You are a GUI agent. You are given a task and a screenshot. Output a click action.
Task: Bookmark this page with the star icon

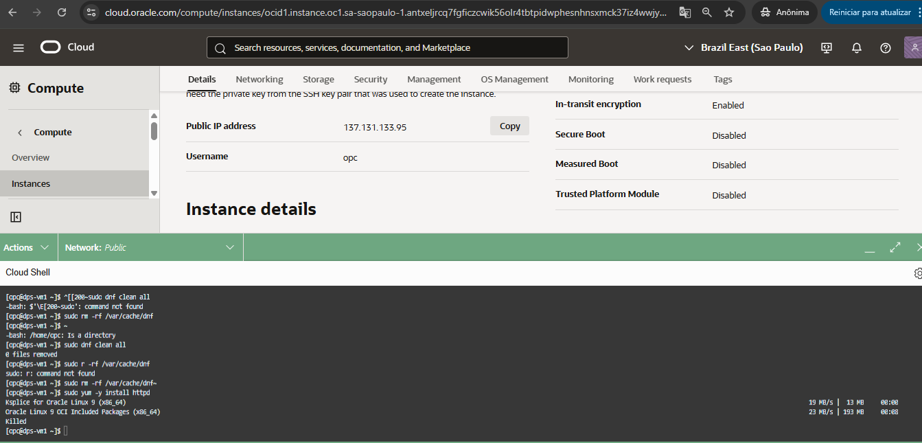729,12
